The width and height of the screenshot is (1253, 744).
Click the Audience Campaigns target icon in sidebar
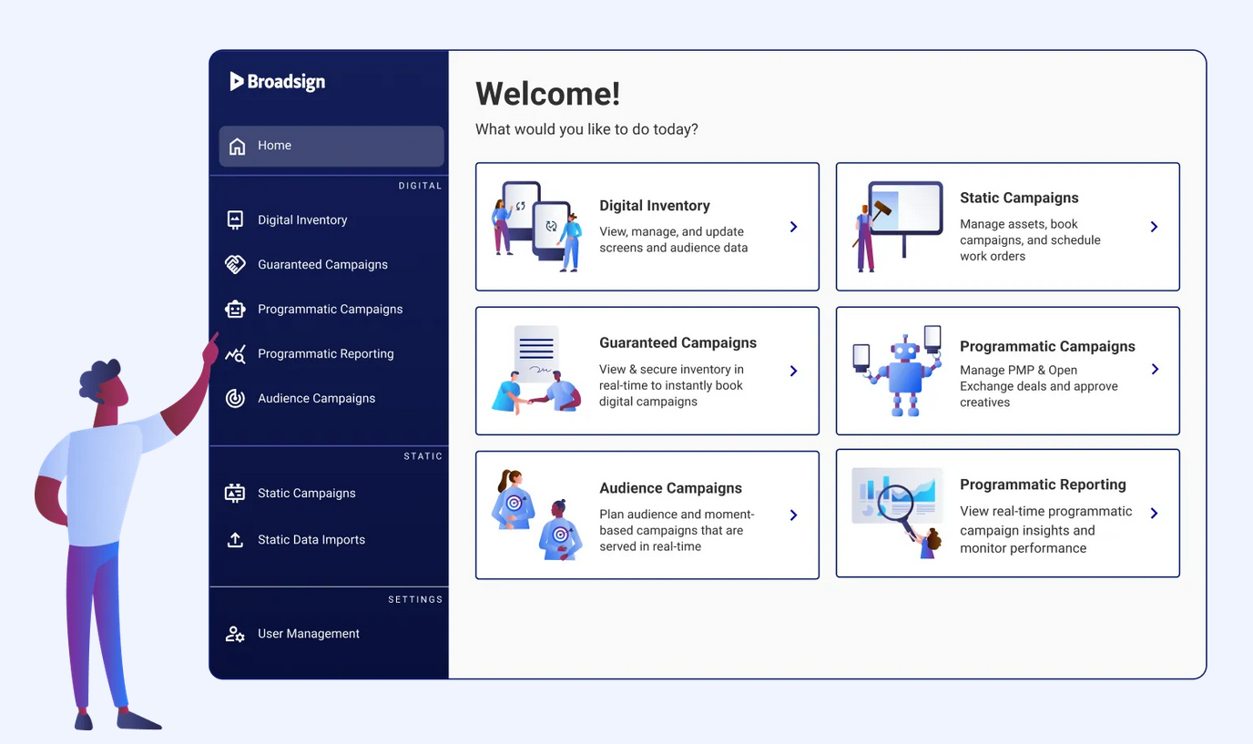[x=235, y=398]
